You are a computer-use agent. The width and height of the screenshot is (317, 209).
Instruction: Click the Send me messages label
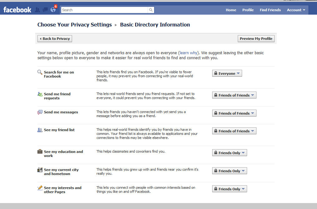61,112
